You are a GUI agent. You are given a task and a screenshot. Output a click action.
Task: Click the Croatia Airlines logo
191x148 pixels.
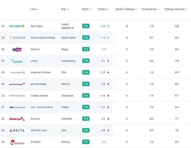tap(17, 96)
